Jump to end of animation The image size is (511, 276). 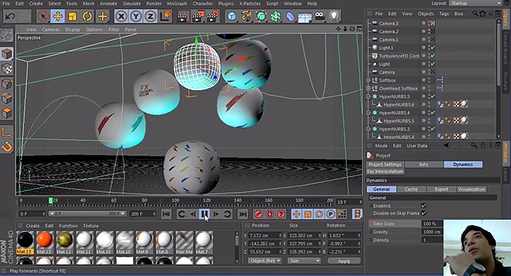243,214
